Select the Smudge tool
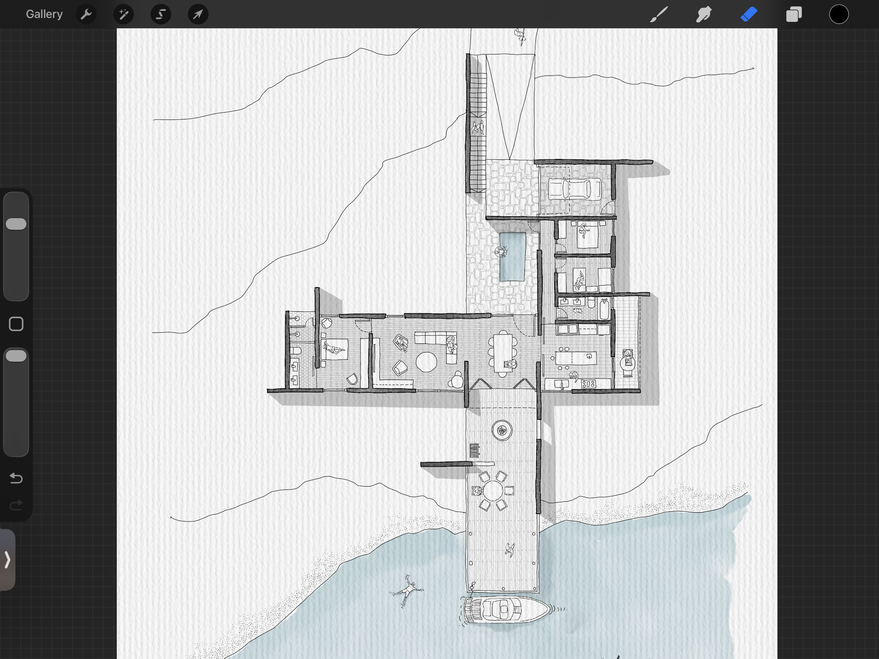The width and height of the screenshot is (879, 659). click(x=703, y=14)
